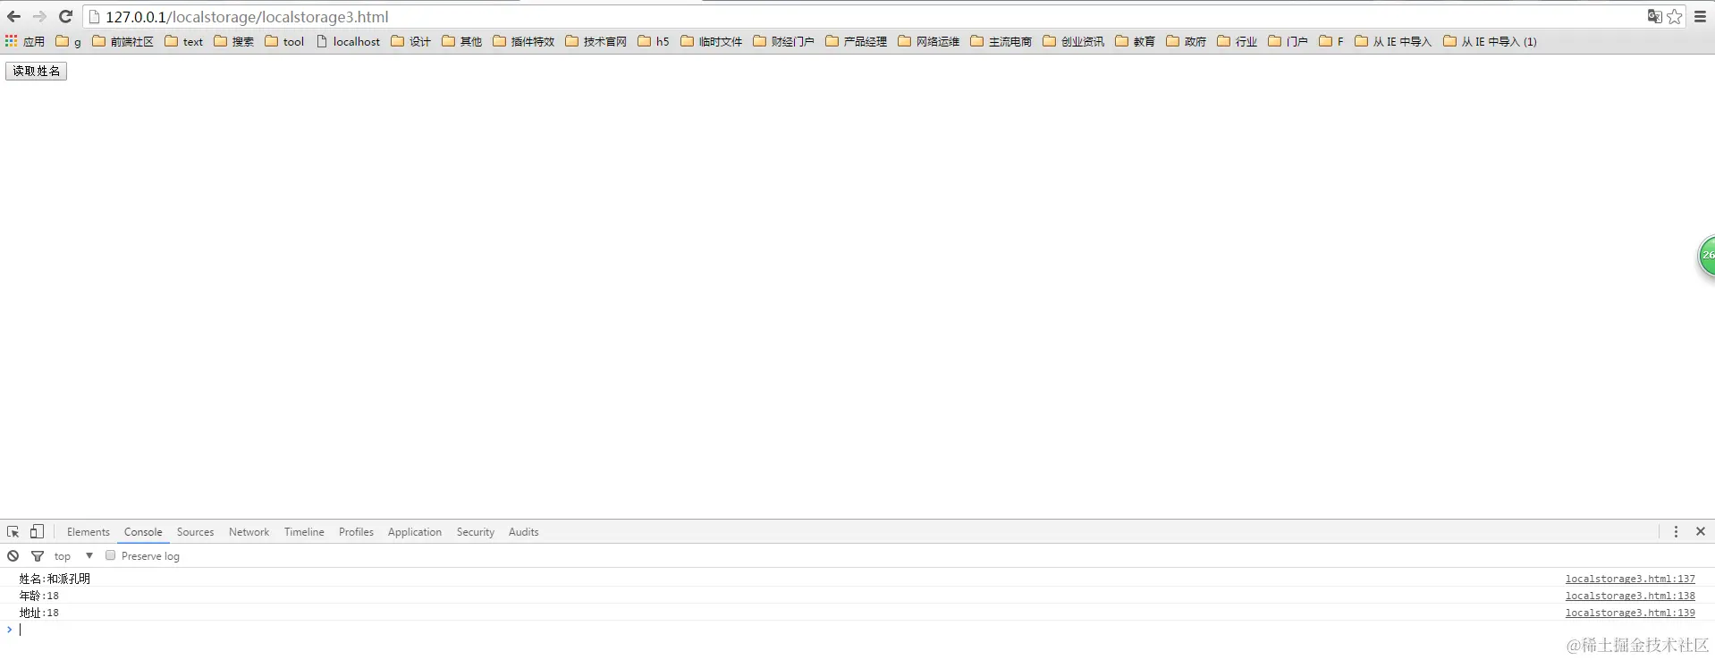Open source link localstorage3.html:138
Image resolution: width=1715 pixels, height=660 pixels.
pyautogui.click(x=1630, y=596)
